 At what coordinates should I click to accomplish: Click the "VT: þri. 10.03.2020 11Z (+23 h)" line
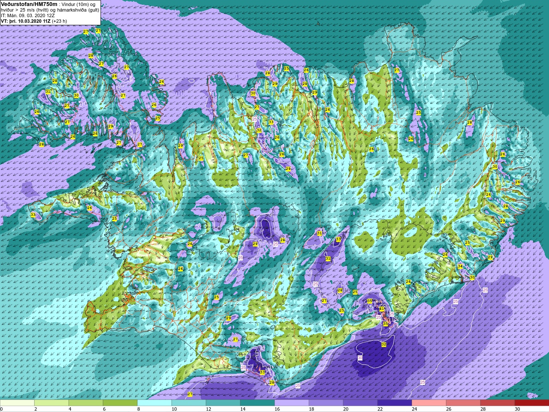tap(34, 21)
